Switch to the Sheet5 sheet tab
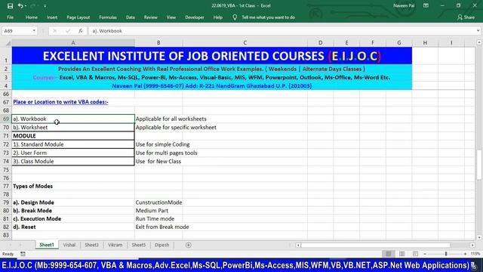483x272 pixels. (x=139, y=245)
